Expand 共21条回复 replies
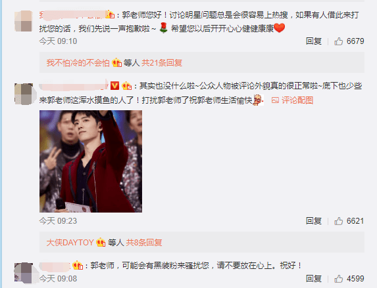This screenshot has width=377, height=288. (x=162, y=63)
